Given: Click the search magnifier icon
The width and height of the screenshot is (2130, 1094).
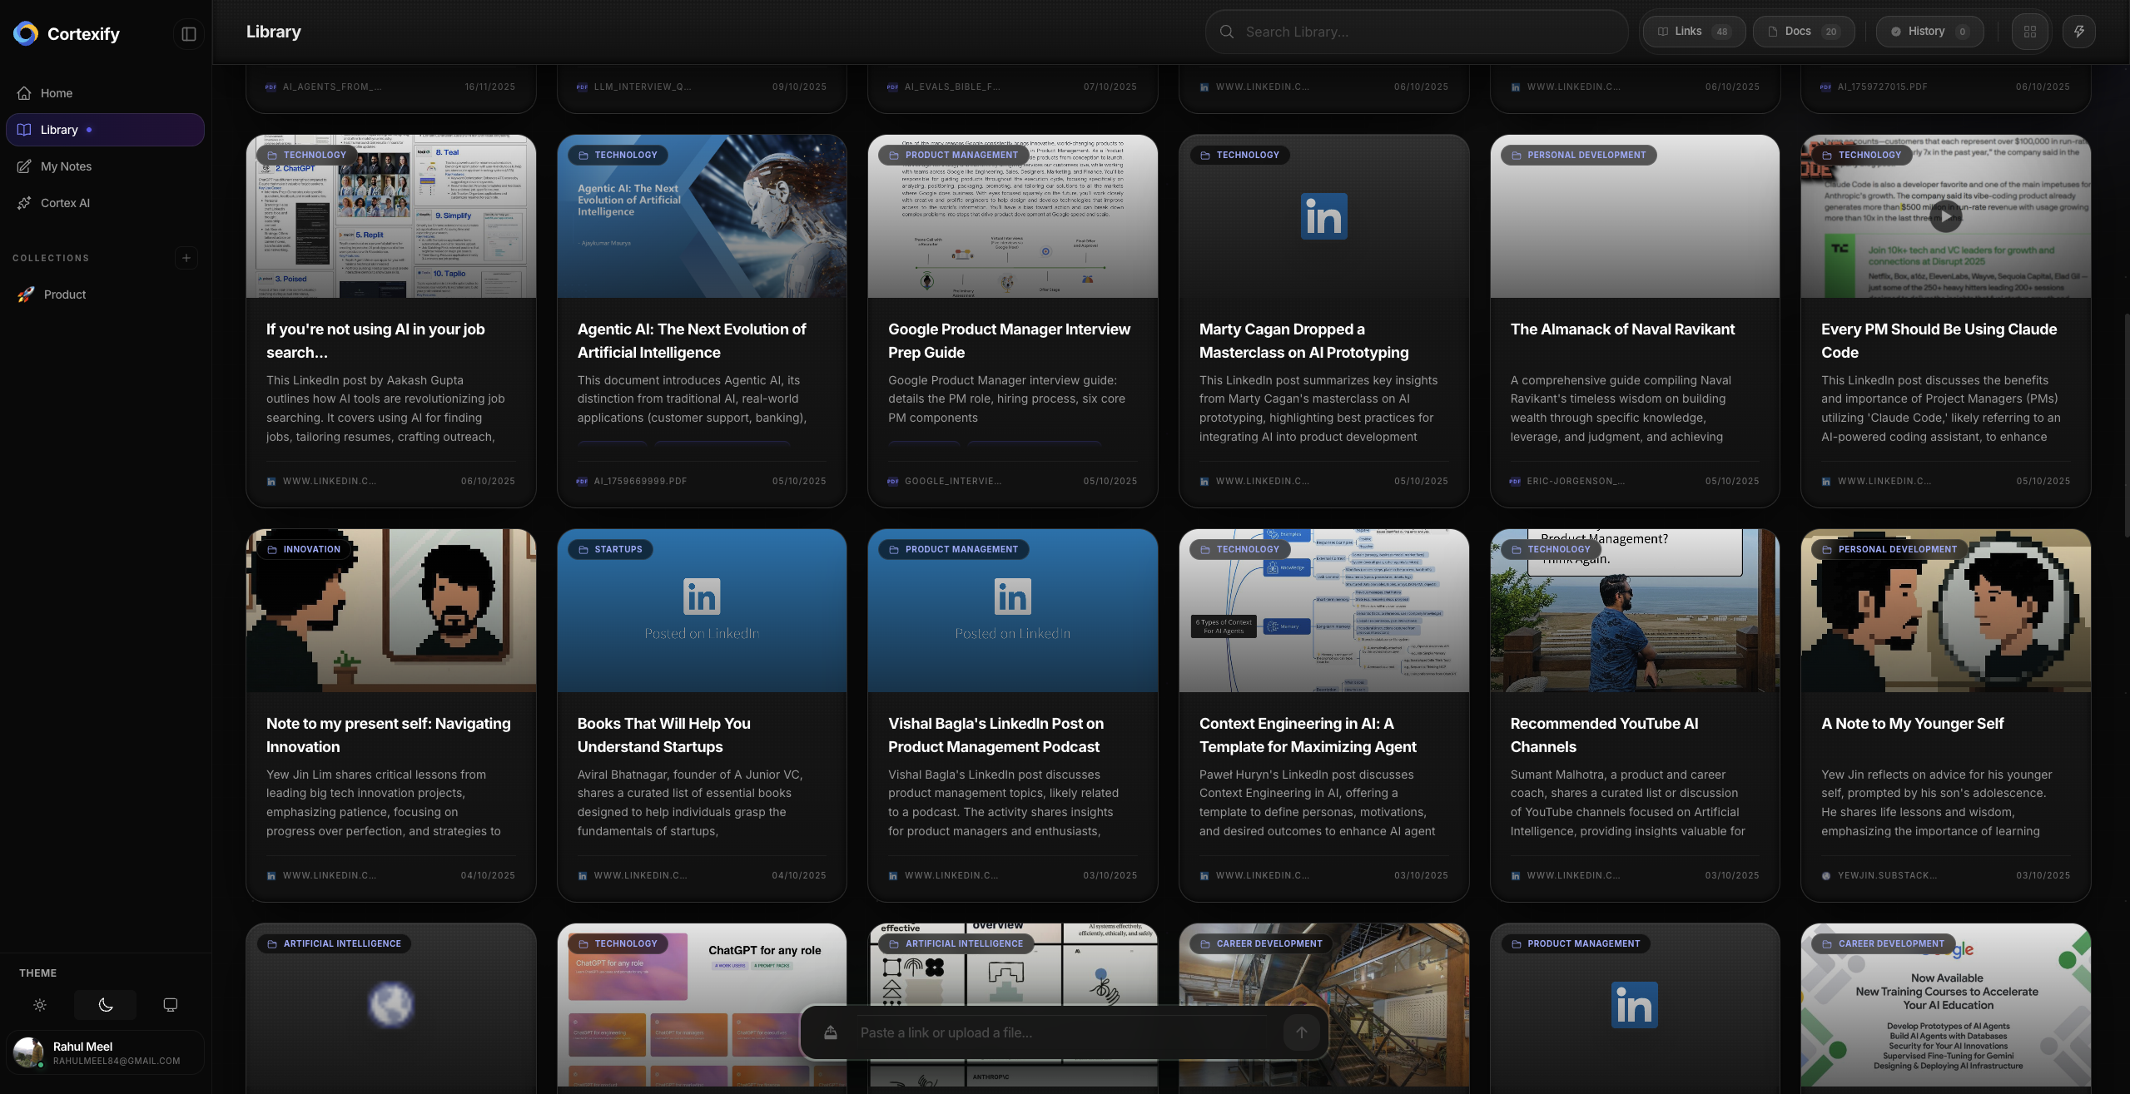Looking at the screenshot, I should click(1227, 32).
